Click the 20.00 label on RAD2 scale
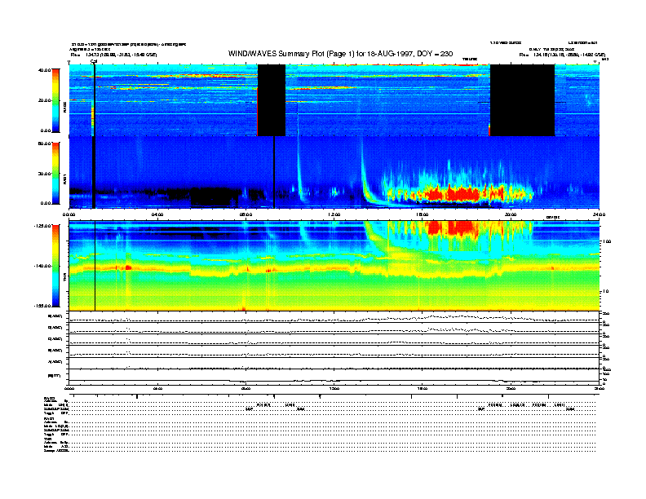This screenshot has height=499, width=646. click(44, 100)
